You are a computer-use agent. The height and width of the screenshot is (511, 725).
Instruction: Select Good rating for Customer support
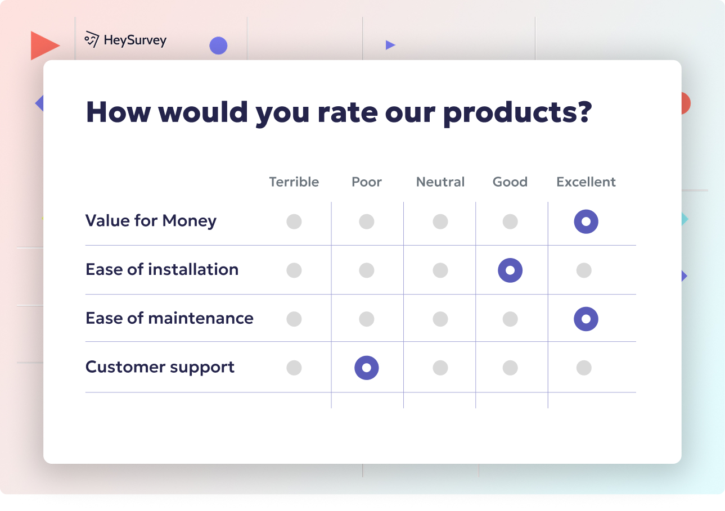click(x=510, y=367)
